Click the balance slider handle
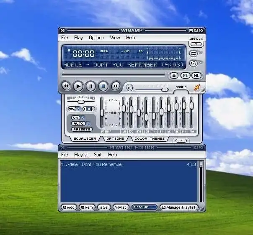This screenshot has height=235, width=253. tap(81, 102)
